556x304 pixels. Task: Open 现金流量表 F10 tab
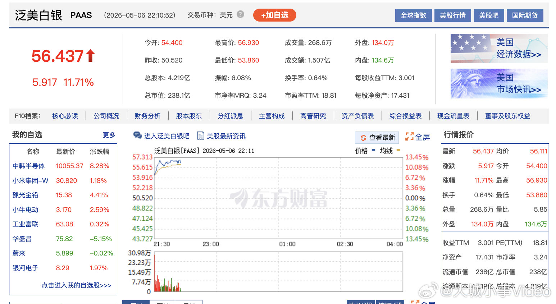coord(454,116)
